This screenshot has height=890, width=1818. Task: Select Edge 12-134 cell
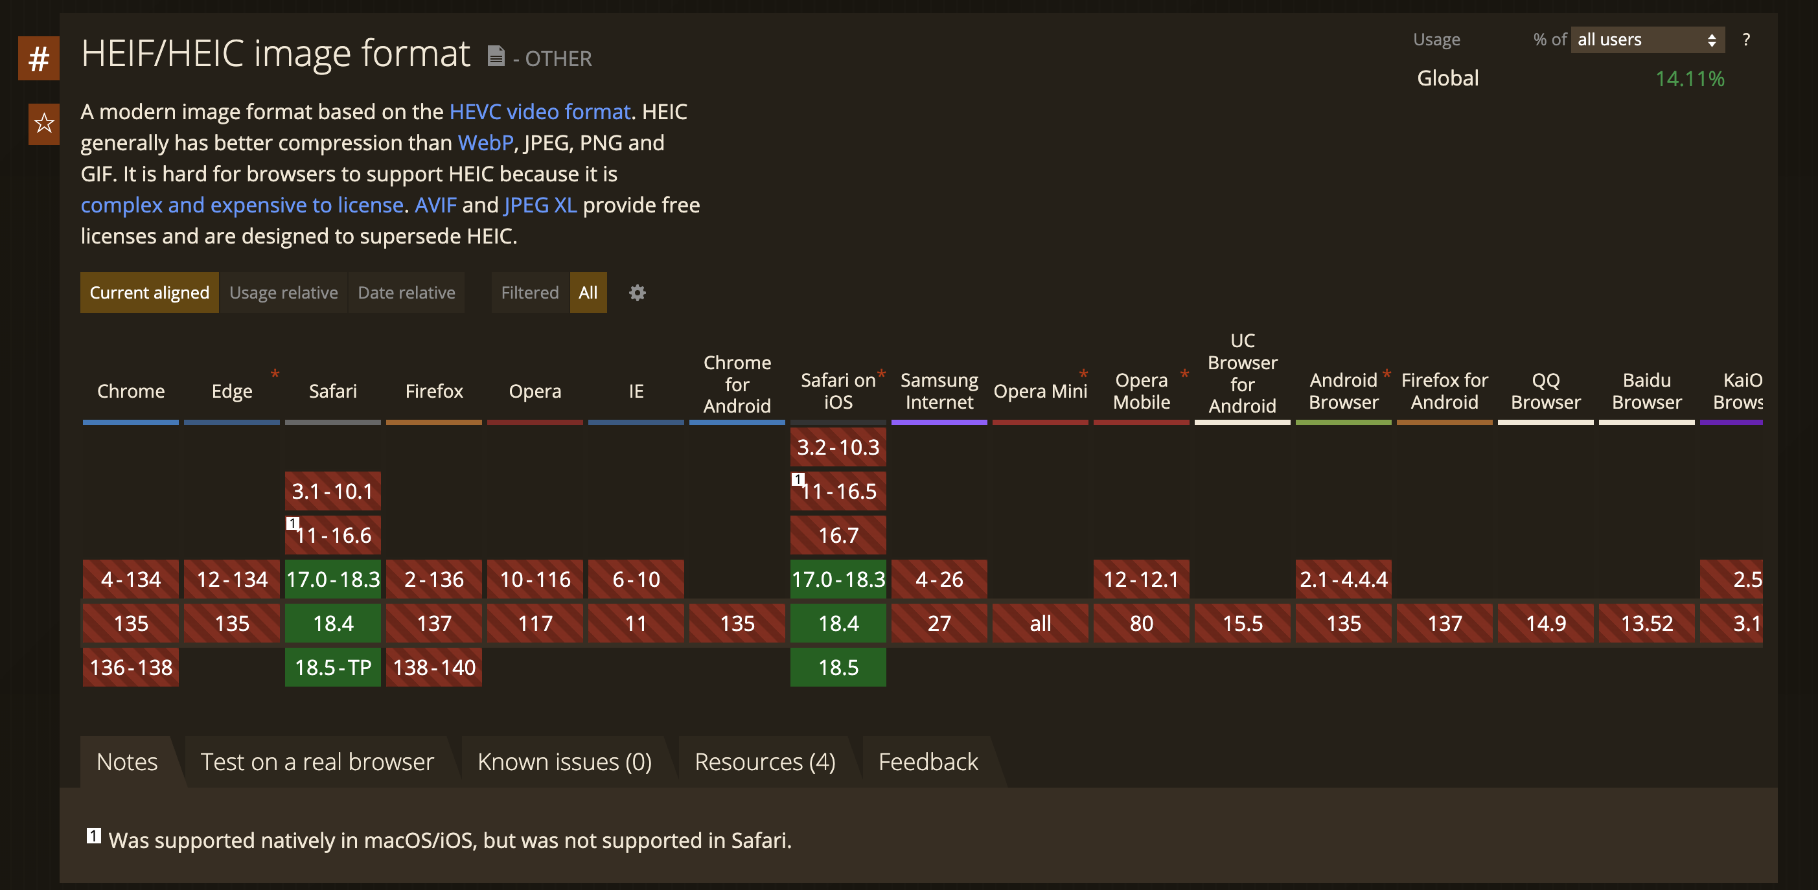tap(232, 580)
